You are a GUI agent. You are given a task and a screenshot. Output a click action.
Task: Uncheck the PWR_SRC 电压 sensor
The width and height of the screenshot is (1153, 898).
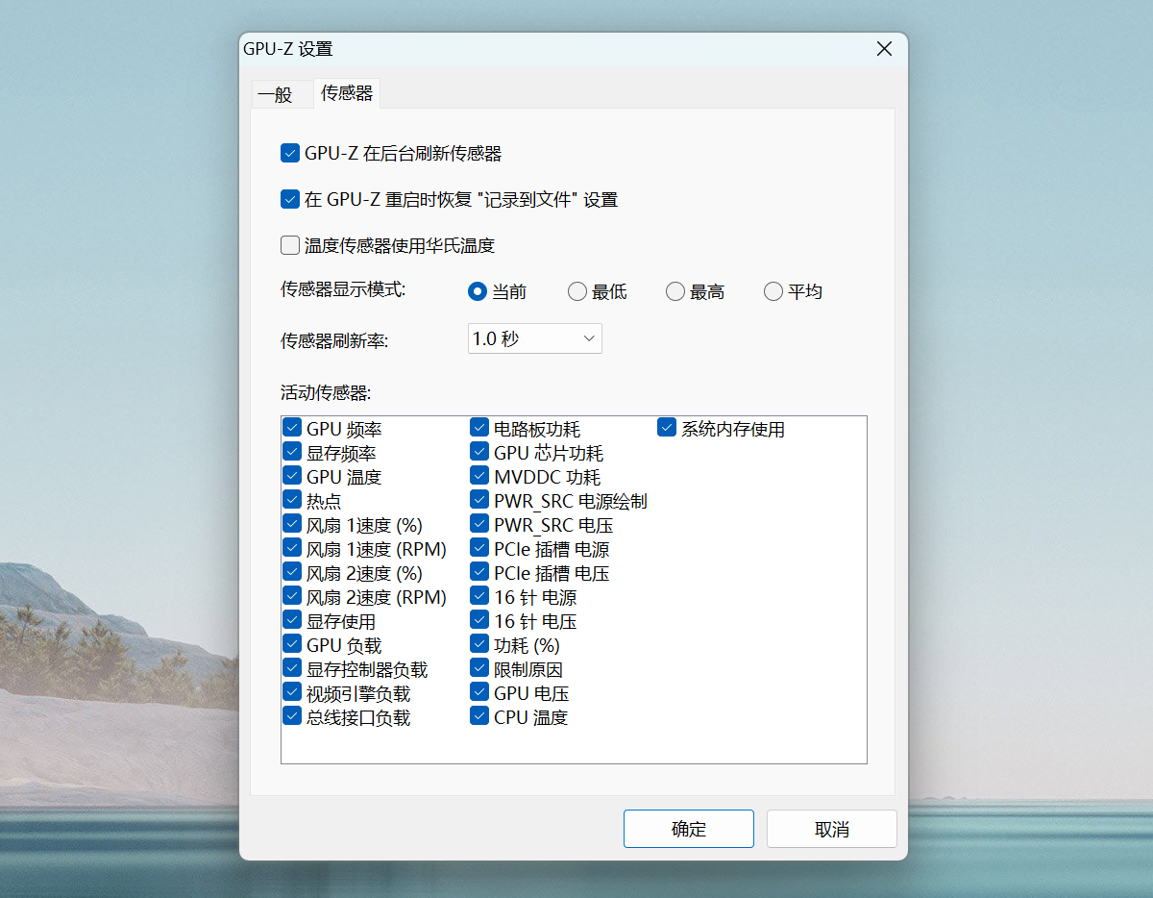[479, 523]
